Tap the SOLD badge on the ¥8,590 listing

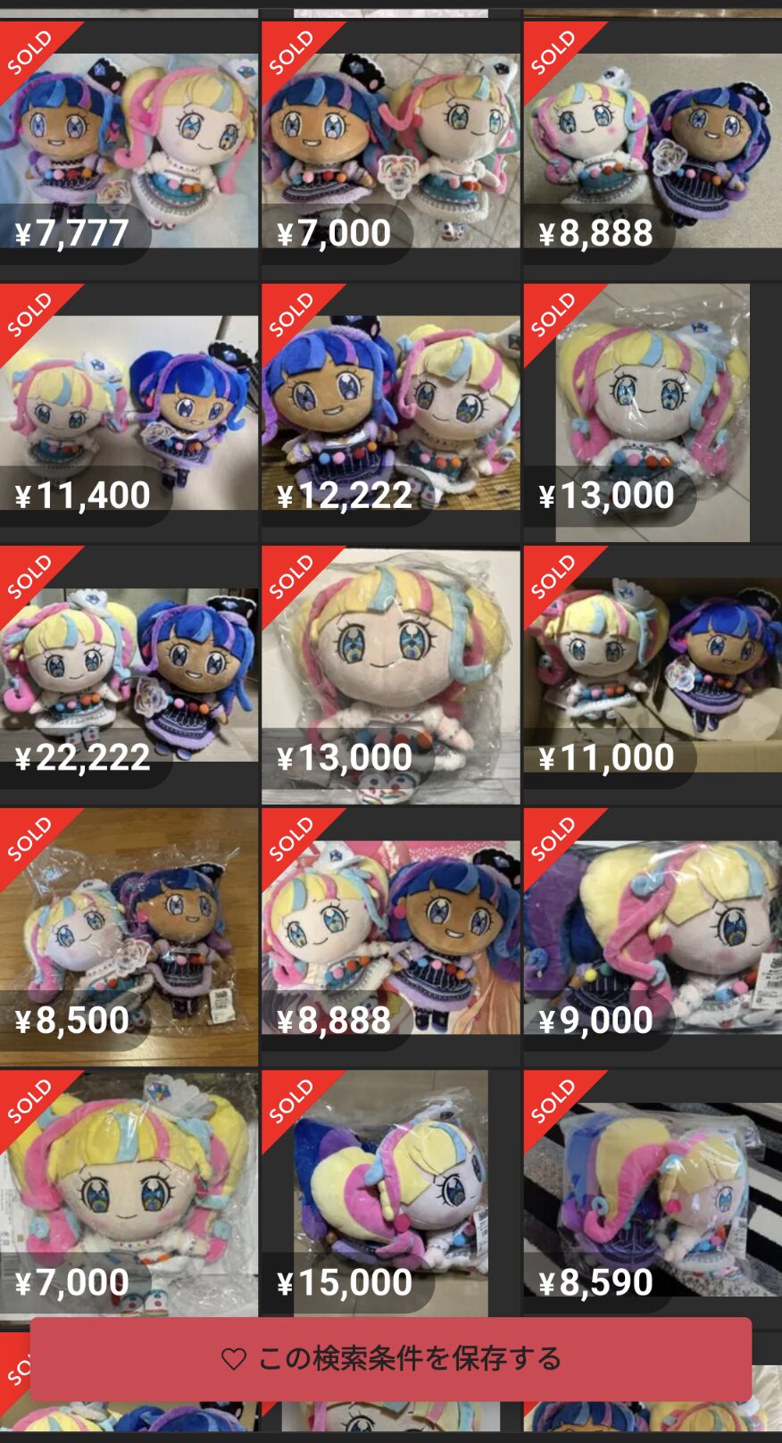554,1101
